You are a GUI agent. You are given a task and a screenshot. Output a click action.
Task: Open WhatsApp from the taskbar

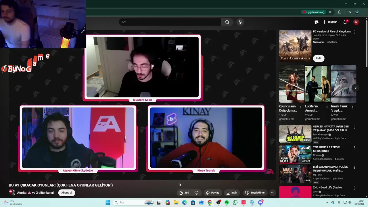[x=235, y=202]
